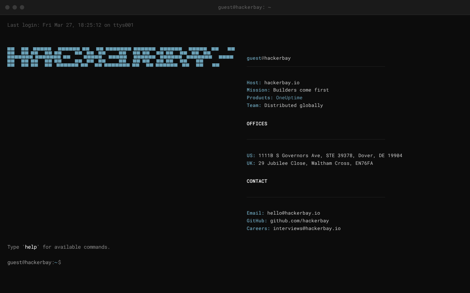The image size is (470, 293).
Task: Click the guest@hackerbay:~$ prompt text
Action: (34, 263)
